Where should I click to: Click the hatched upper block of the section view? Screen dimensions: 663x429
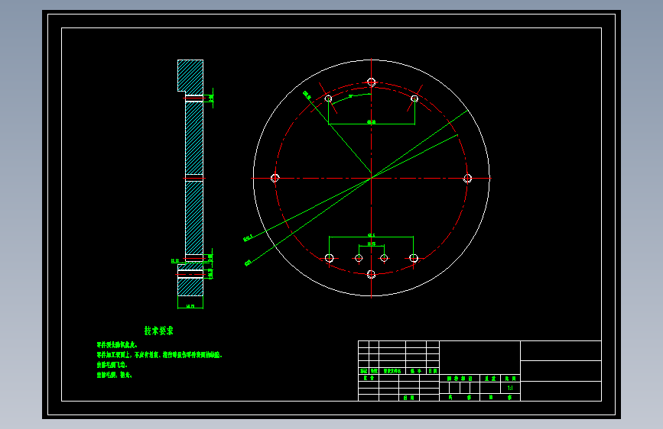(190, 76)
